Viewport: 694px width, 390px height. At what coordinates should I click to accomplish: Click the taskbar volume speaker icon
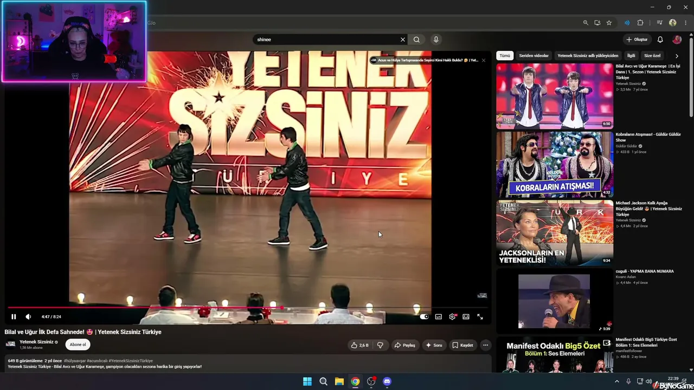(x=649, y=381)
